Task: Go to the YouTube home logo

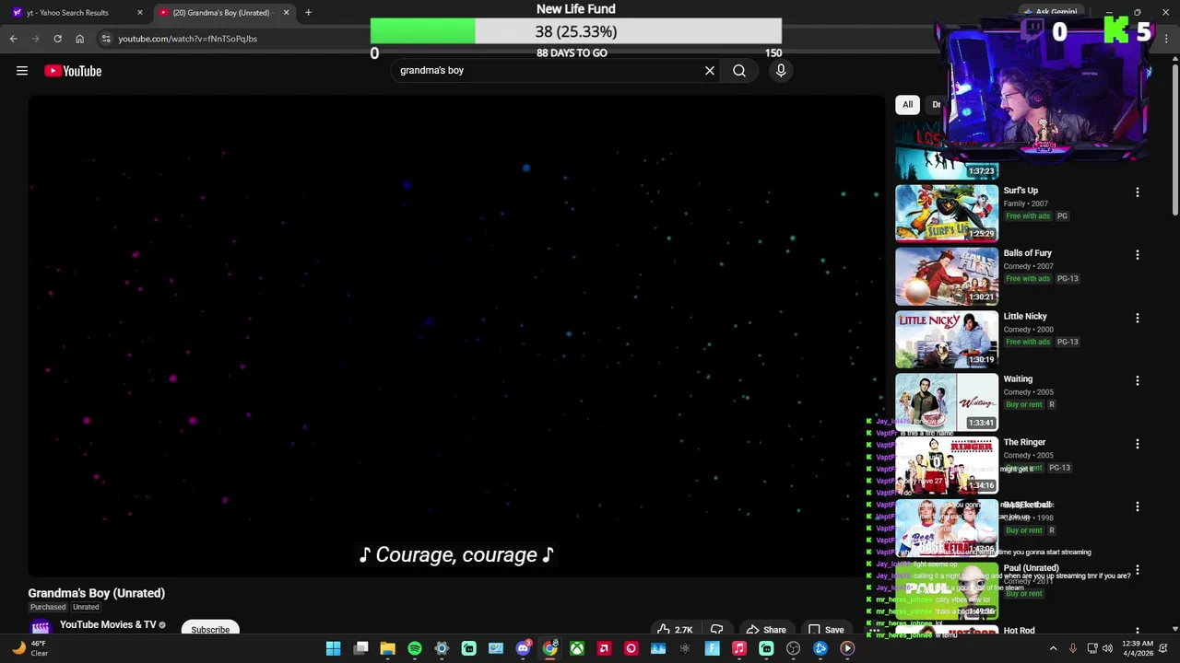Action: (x=73, y=71)
